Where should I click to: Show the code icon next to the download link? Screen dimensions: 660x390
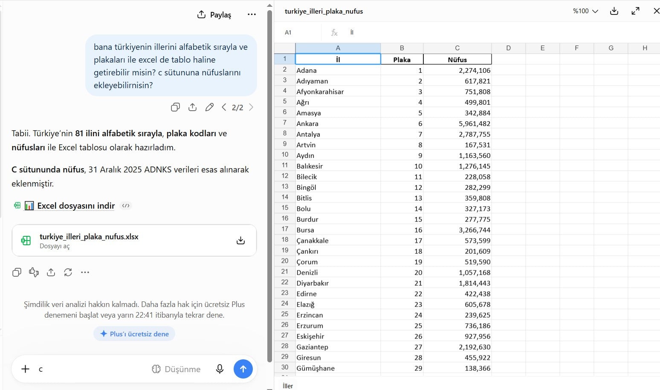click(125, 206)
